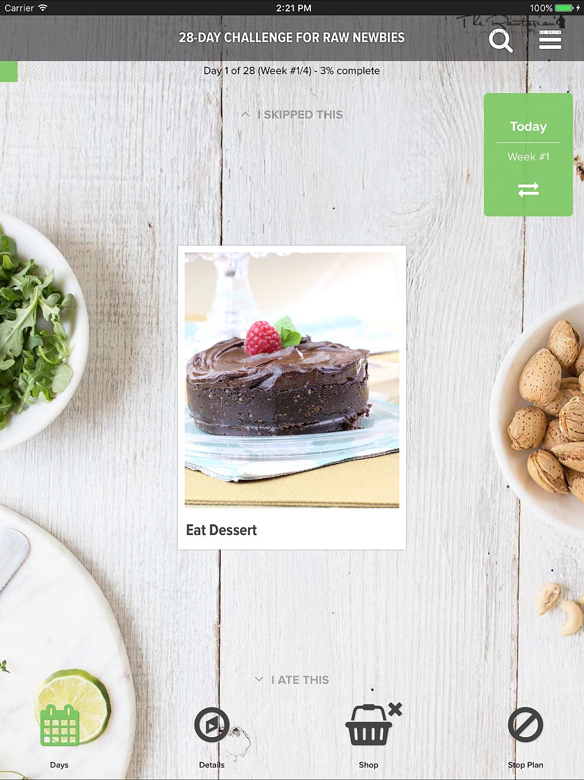This screenshot has width=584, height=780.
Task: Mark meal as I ATE THIS
Action: [300, 680]
